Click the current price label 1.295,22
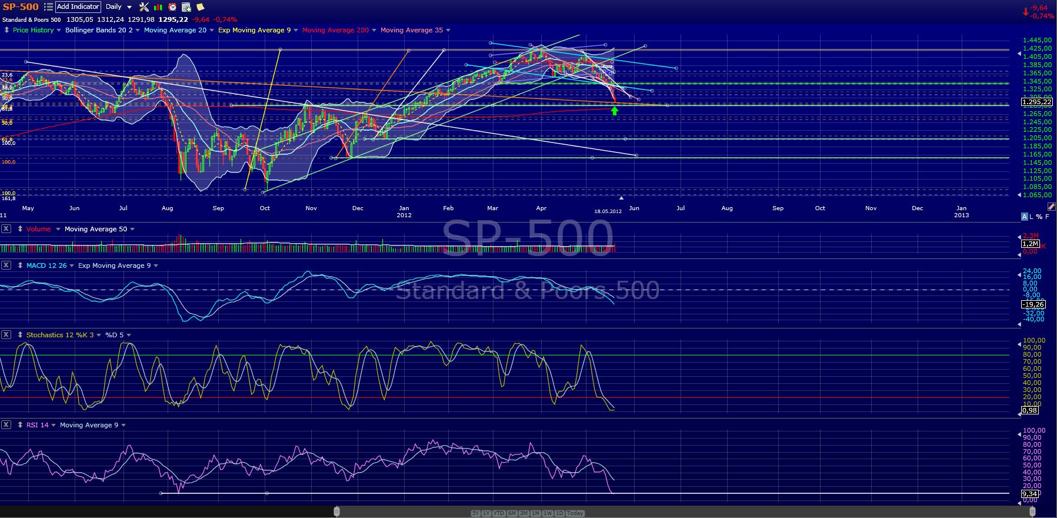This screenshot has width=1057, height=518. click(1037, 102)
